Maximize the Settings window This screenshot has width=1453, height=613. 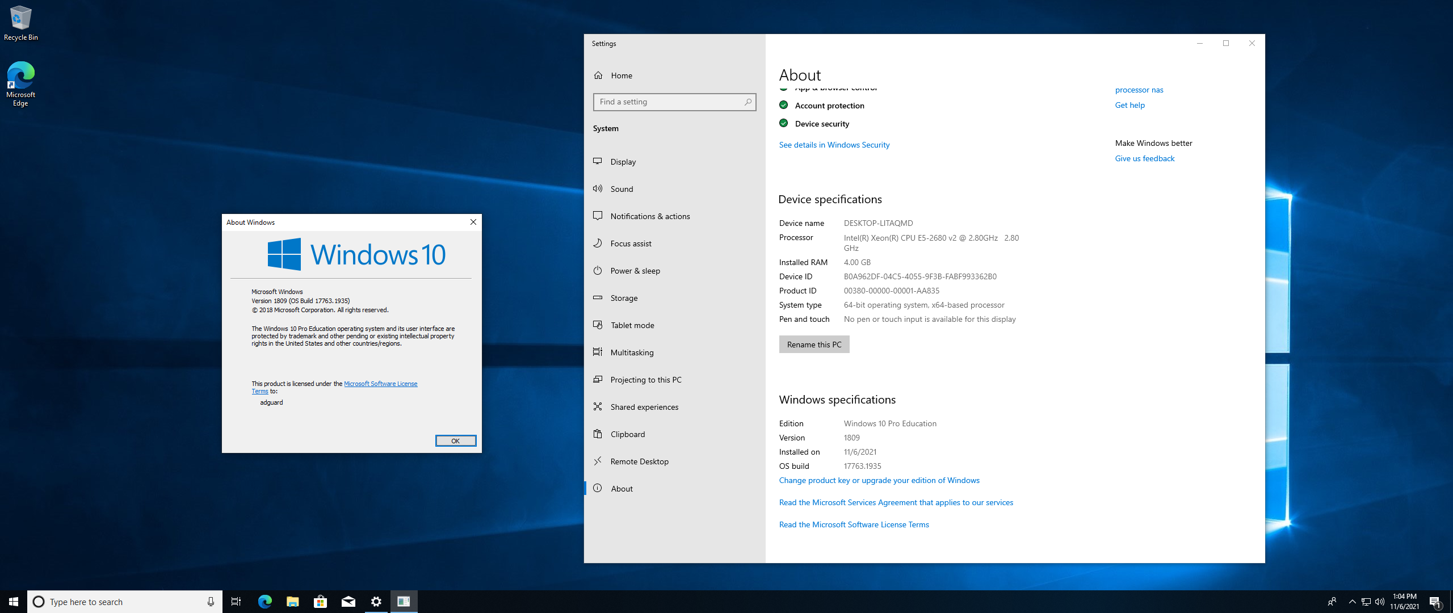point(1226,43)
